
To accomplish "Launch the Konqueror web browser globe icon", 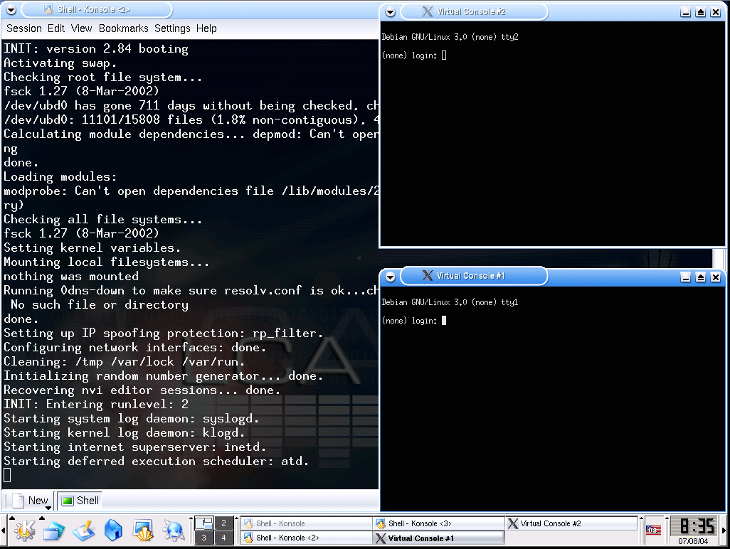I will (x=174, y=531).
